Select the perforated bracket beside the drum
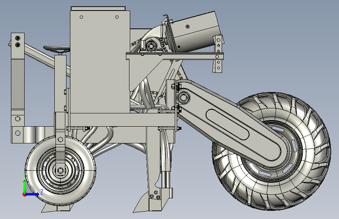Image resolution: width=339 pixels, height=219 pixels. pos(218,54)
